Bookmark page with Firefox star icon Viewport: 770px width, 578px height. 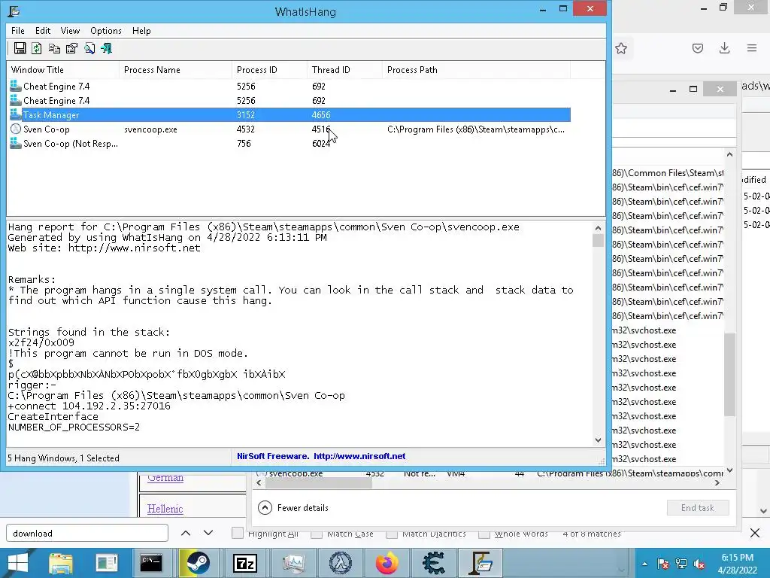coord(621,48)
